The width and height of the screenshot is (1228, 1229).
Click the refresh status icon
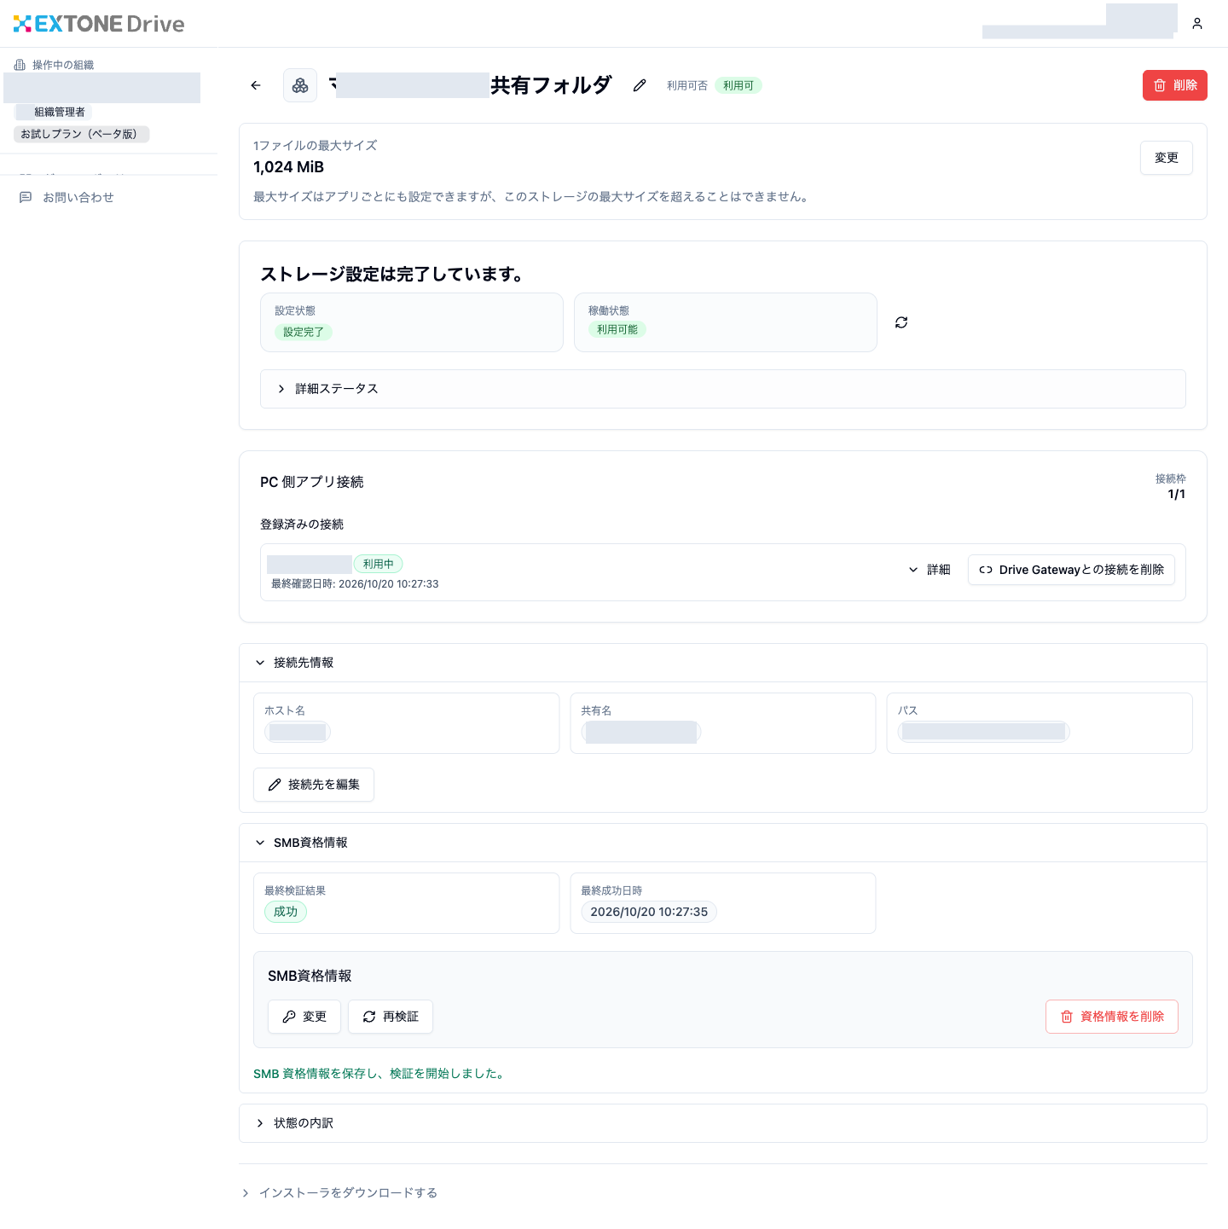pyautogui.click(x=901, y=322)
